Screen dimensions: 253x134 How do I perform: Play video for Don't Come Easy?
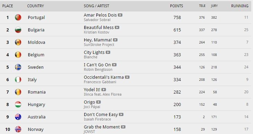pyautogui.click(x=121, y=114)
